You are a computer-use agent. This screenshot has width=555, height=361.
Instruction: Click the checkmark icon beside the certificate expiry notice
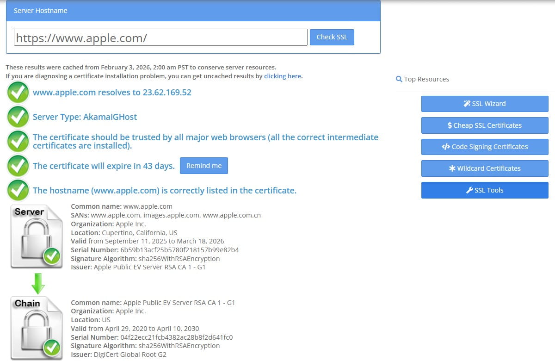tap(18, 166)
